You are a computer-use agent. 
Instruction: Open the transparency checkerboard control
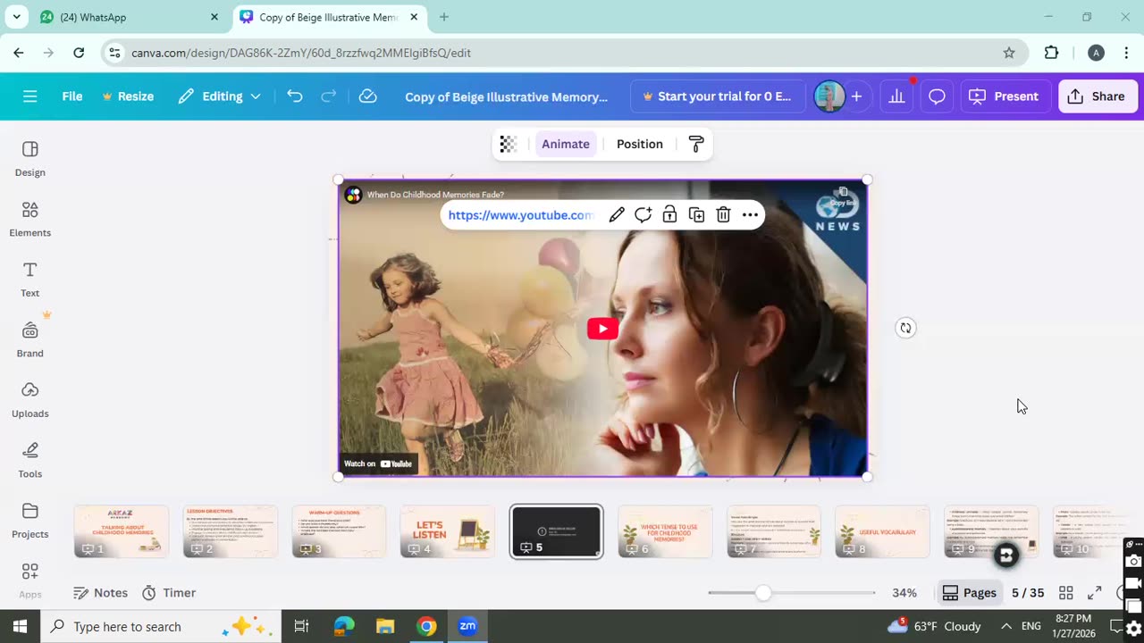click(x=508, y=144)
